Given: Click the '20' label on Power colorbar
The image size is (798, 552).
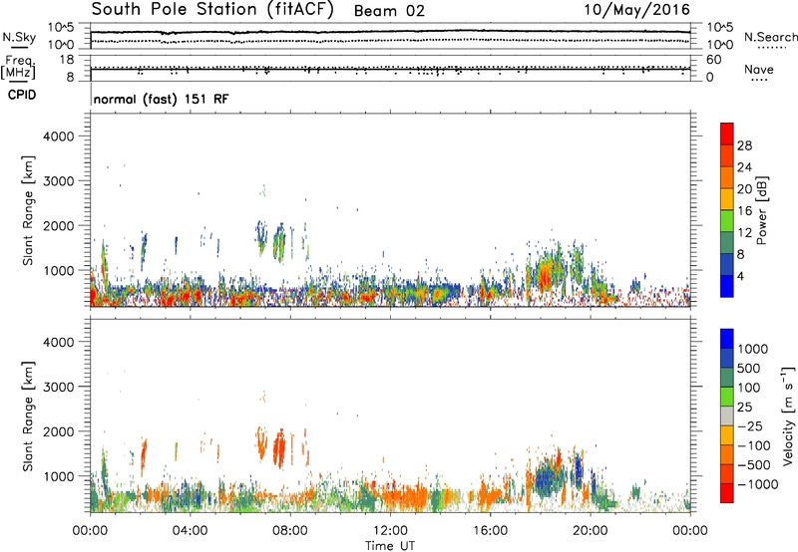Looking at the screenshot, I should pyautogui.click(x=744, y=189).
